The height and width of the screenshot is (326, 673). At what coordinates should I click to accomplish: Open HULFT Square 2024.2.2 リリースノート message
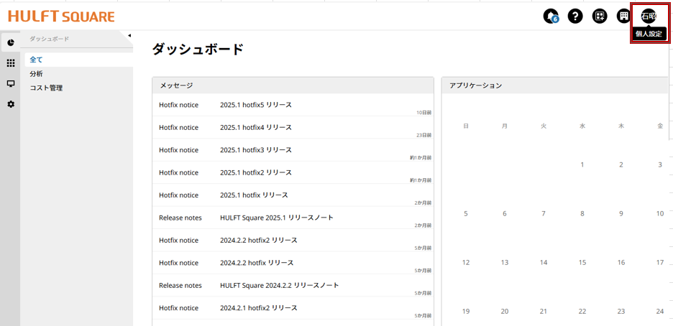point(279,285)
